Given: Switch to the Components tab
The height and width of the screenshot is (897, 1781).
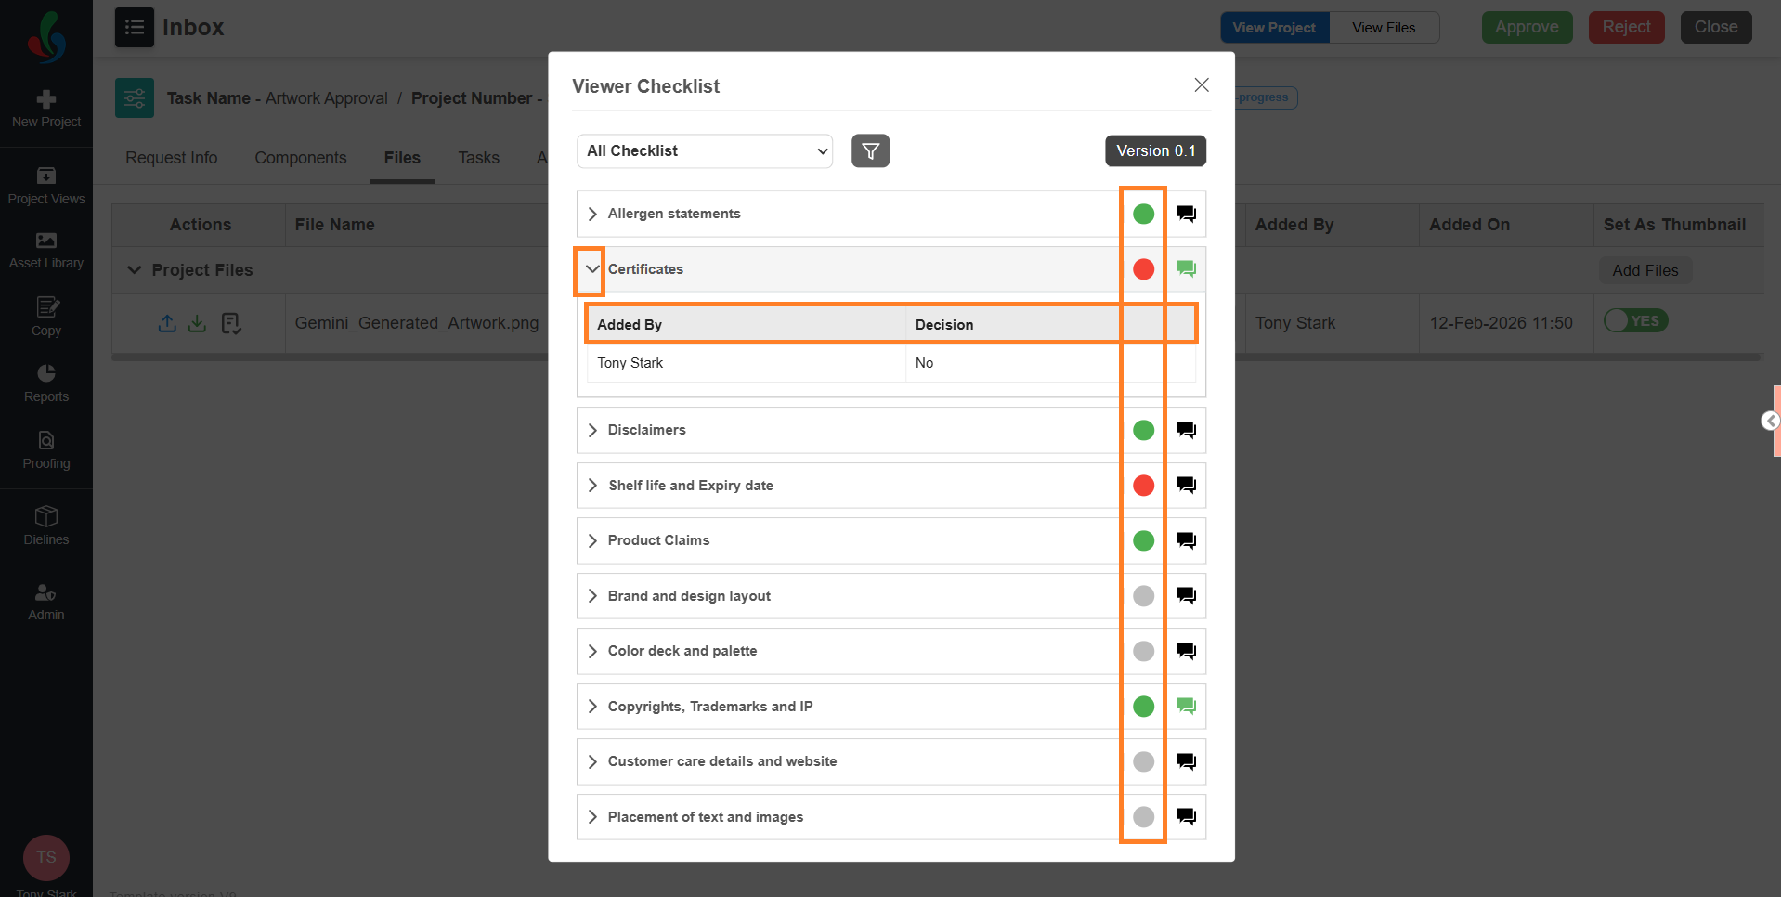Looking at the screenshot, I should click(x=300, y=158).
